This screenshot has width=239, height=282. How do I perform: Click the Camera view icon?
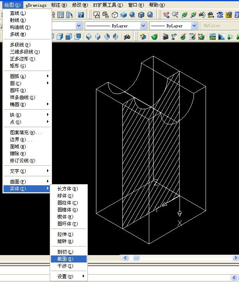pyautogui.click(x=127, y=37)
